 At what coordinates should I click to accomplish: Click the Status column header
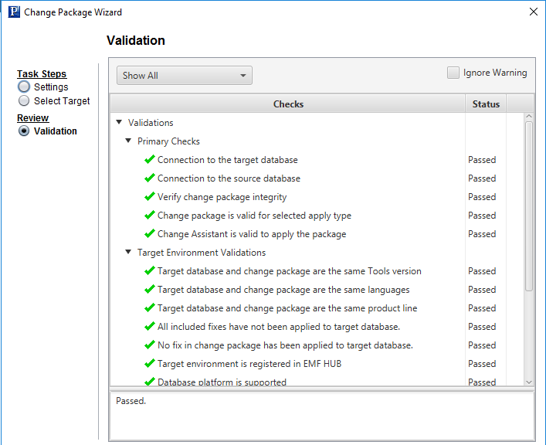(486, 104)
